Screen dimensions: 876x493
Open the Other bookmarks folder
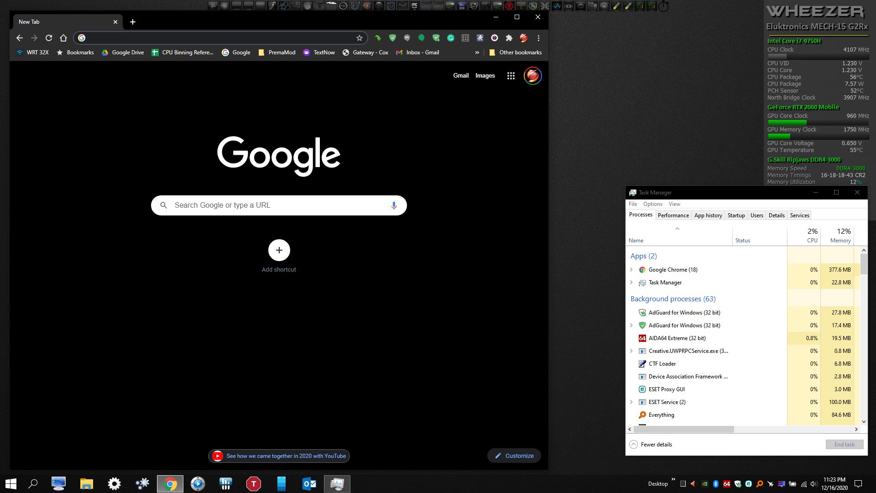click(515, 52)
